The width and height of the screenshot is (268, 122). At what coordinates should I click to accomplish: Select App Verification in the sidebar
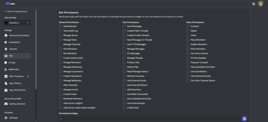coord(17,90)
